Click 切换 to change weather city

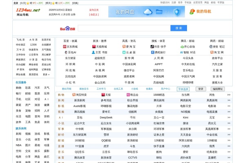(x=75, y=3)
